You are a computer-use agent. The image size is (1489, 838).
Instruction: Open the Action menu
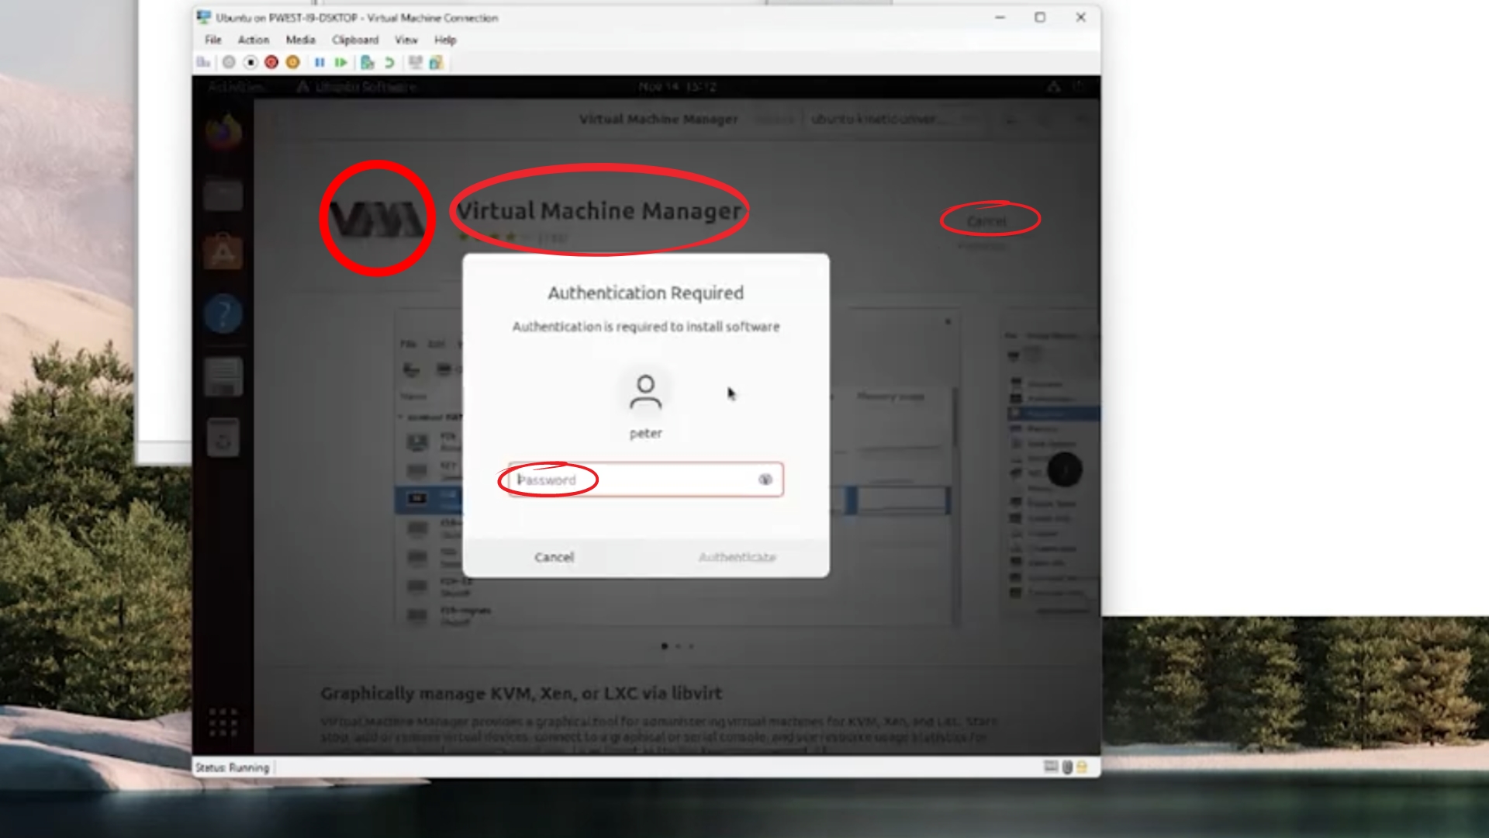[x=253, y=40]
